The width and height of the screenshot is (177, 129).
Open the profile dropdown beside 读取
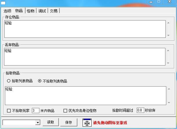click(37, 123)
